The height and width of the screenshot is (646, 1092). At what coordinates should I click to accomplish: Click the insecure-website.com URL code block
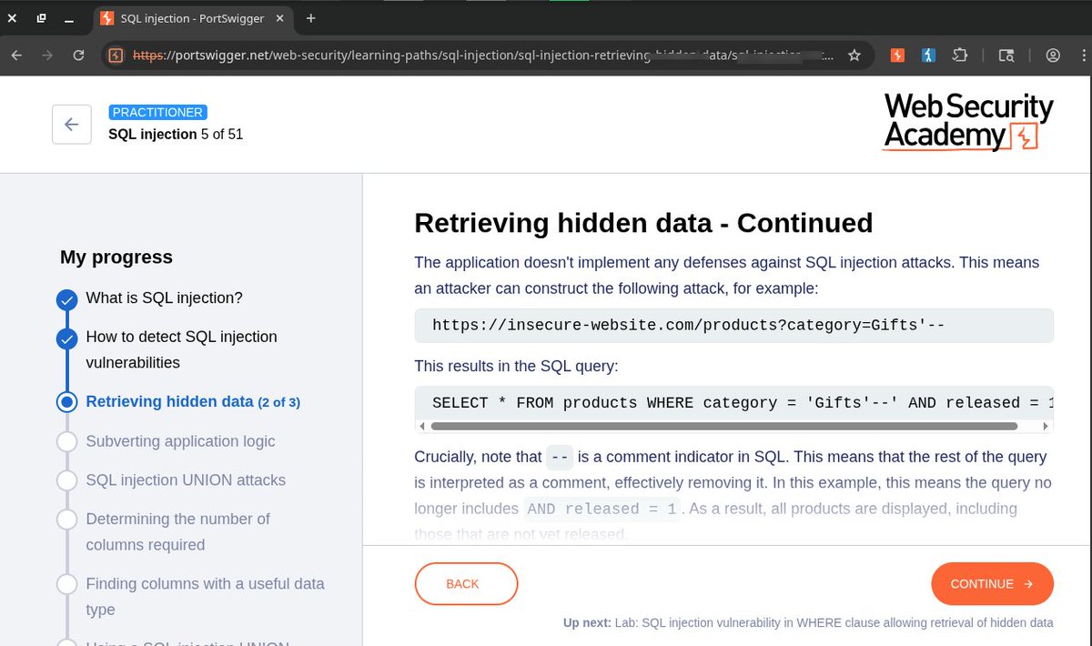pyautogui.click(x=733, y=325)
